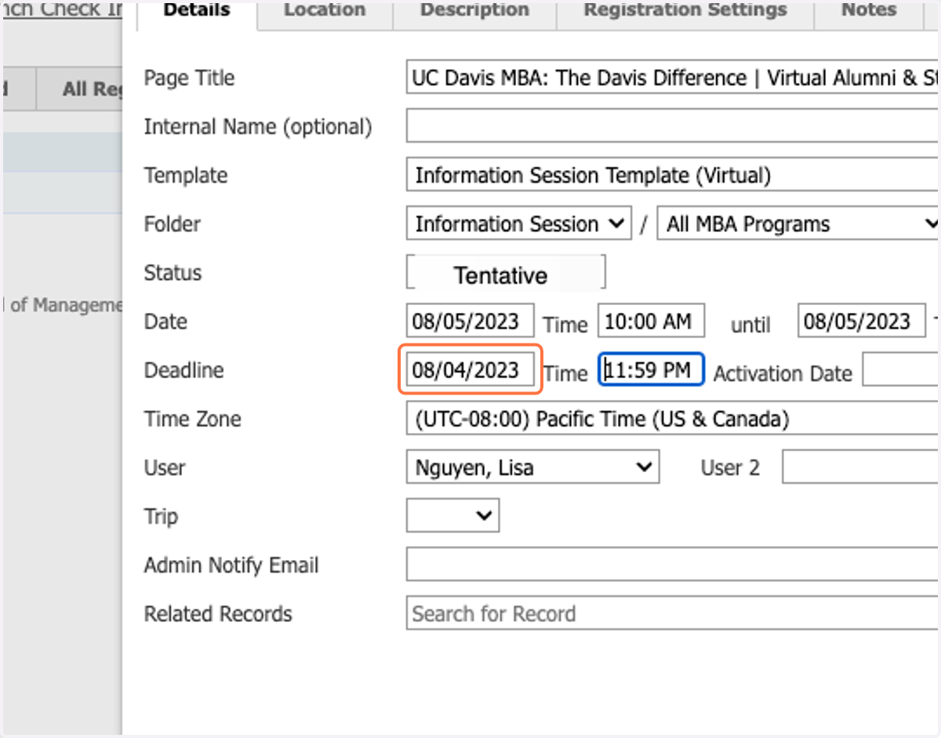Click the Activation Date field
941x738 pixels.
click(x=902, y=369)
